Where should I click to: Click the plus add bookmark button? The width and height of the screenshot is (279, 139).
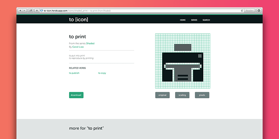click(37, 11)
